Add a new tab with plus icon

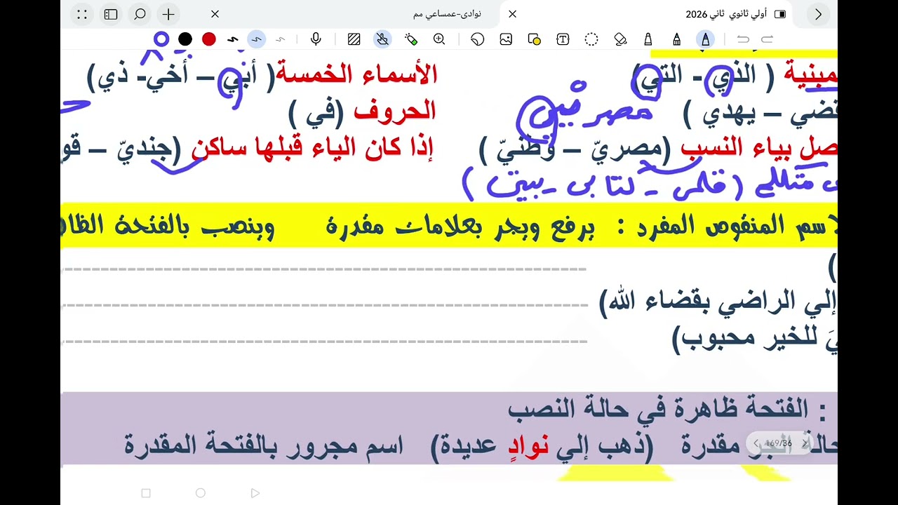[168, 14]
